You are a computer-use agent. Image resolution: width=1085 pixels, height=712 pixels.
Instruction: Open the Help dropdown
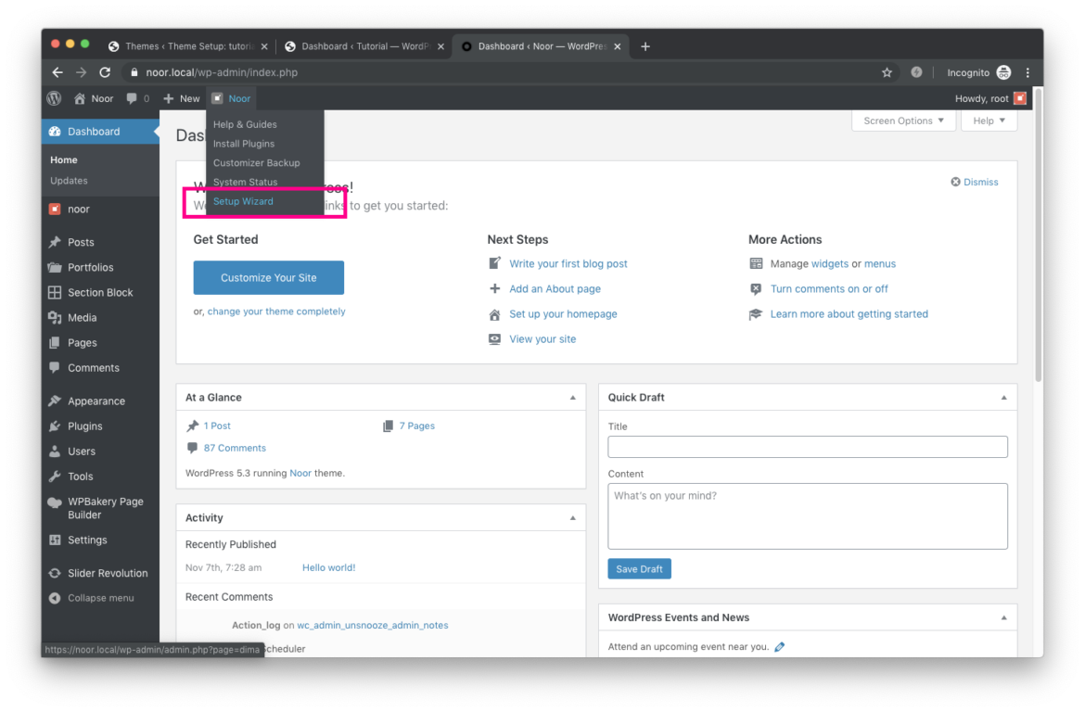[988, 120]
